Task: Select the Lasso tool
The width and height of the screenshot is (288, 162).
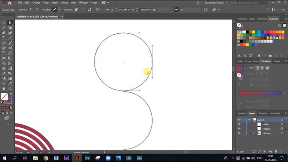Action: coord(10,28)
